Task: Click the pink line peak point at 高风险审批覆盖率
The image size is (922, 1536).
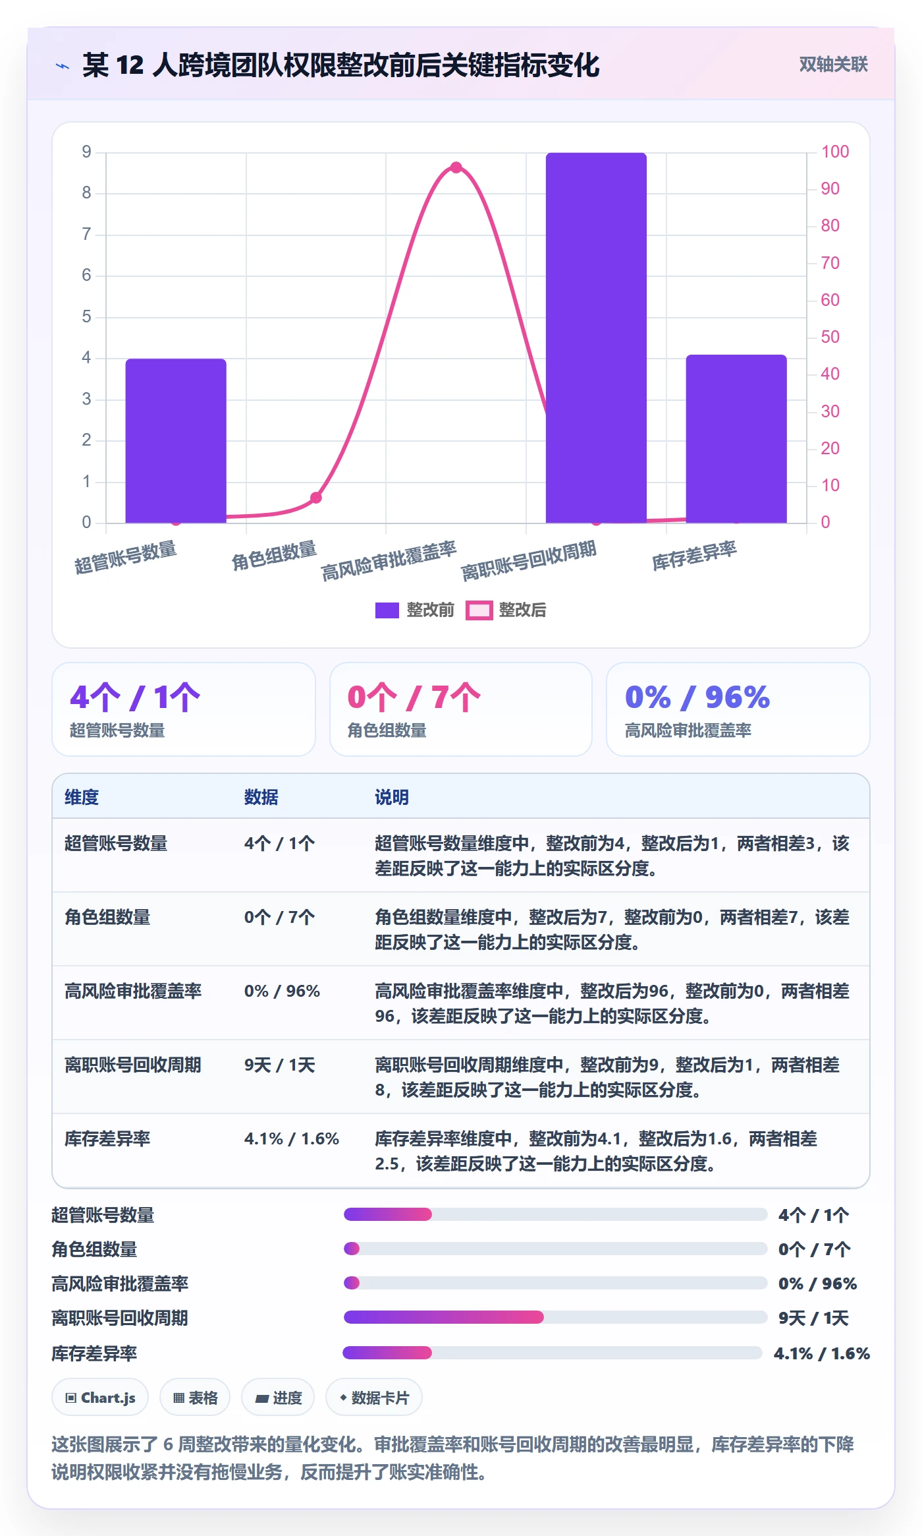Action: tap(456, 167)
